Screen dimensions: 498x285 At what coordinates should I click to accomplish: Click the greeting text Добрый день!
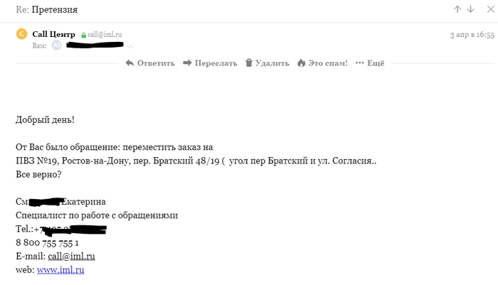(x=45, y=119)
